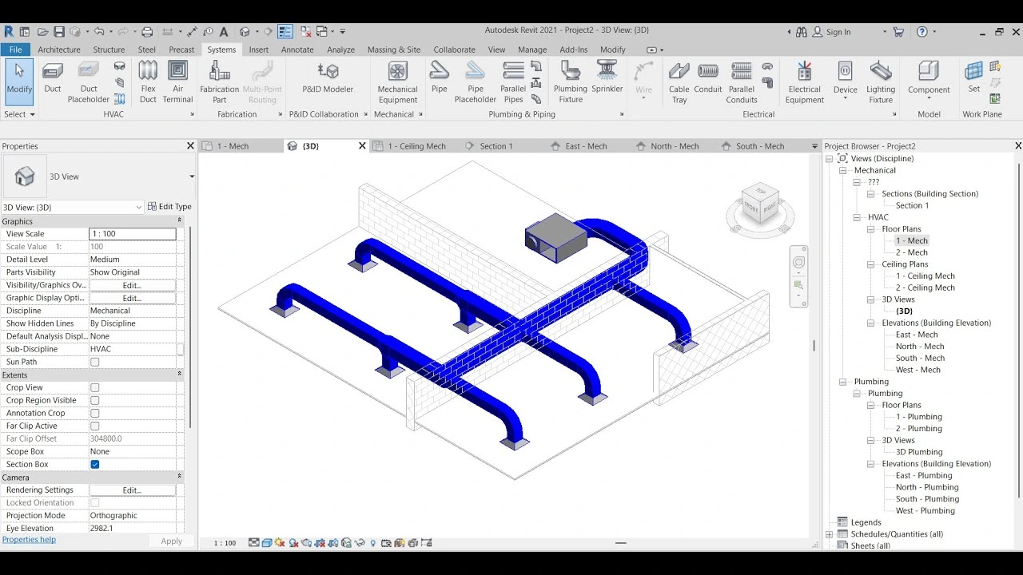Open the File menu tab
1023x575 pixels.
click(15, 50)
